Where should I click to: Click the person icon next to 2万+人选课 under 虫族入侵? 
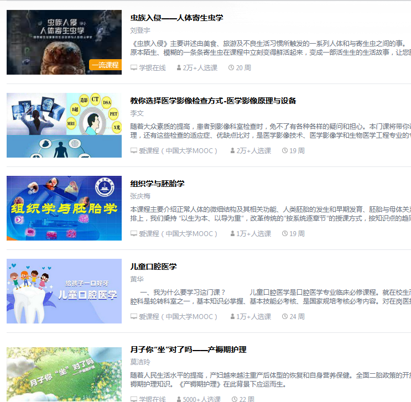pos(179,67)
